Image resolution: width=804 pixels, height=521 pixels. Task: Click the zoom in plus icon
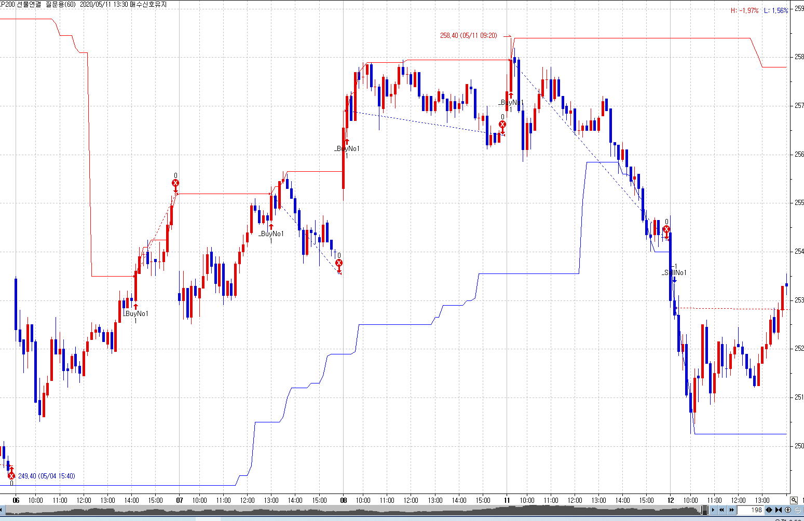point(788,510)
